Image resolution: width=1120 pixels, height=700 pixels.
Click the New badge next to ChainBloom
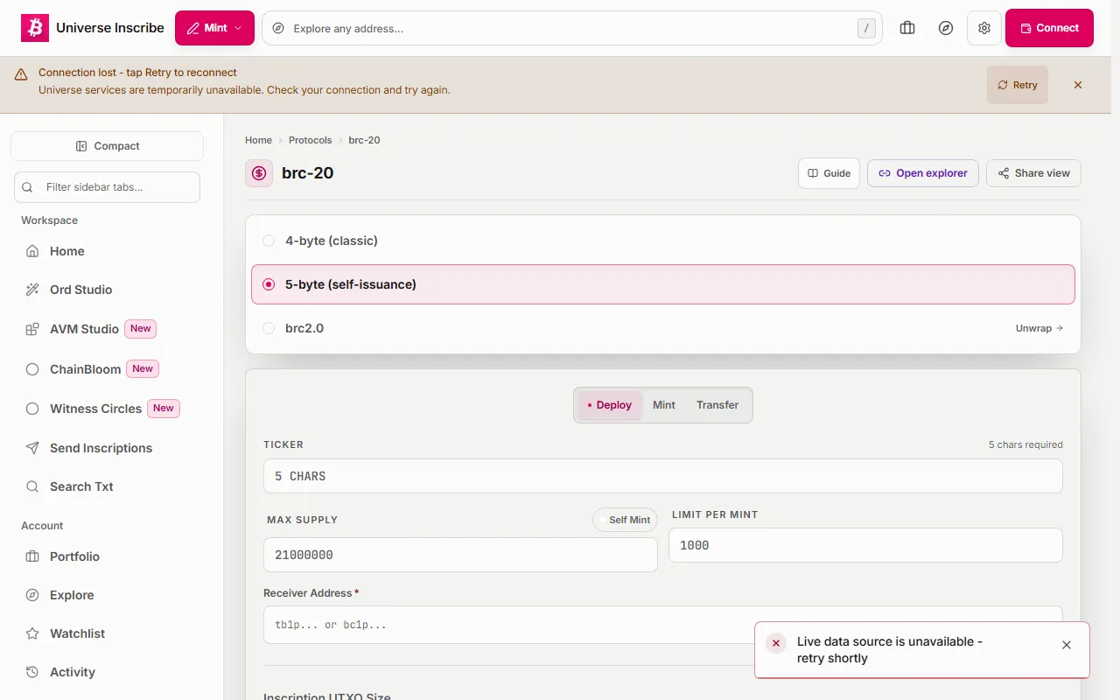pyautogui.click(x=143, y=369)
